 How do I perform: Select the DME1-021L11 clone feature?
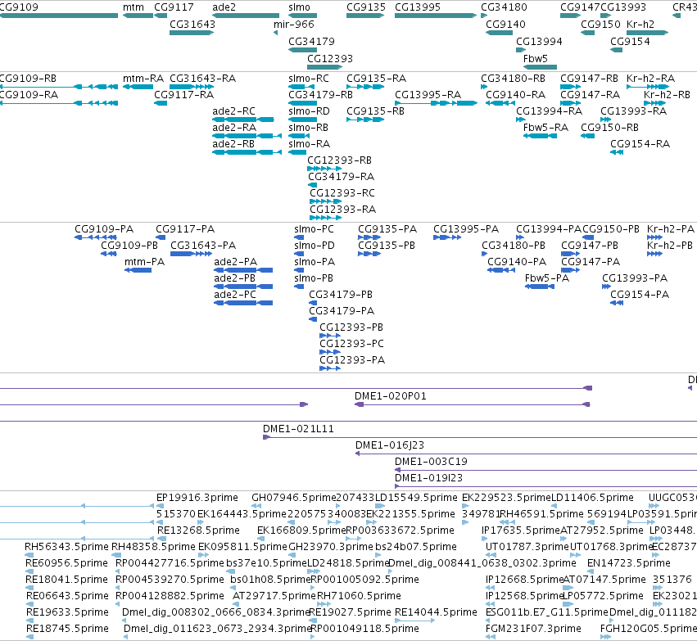(x=480, y=437)
